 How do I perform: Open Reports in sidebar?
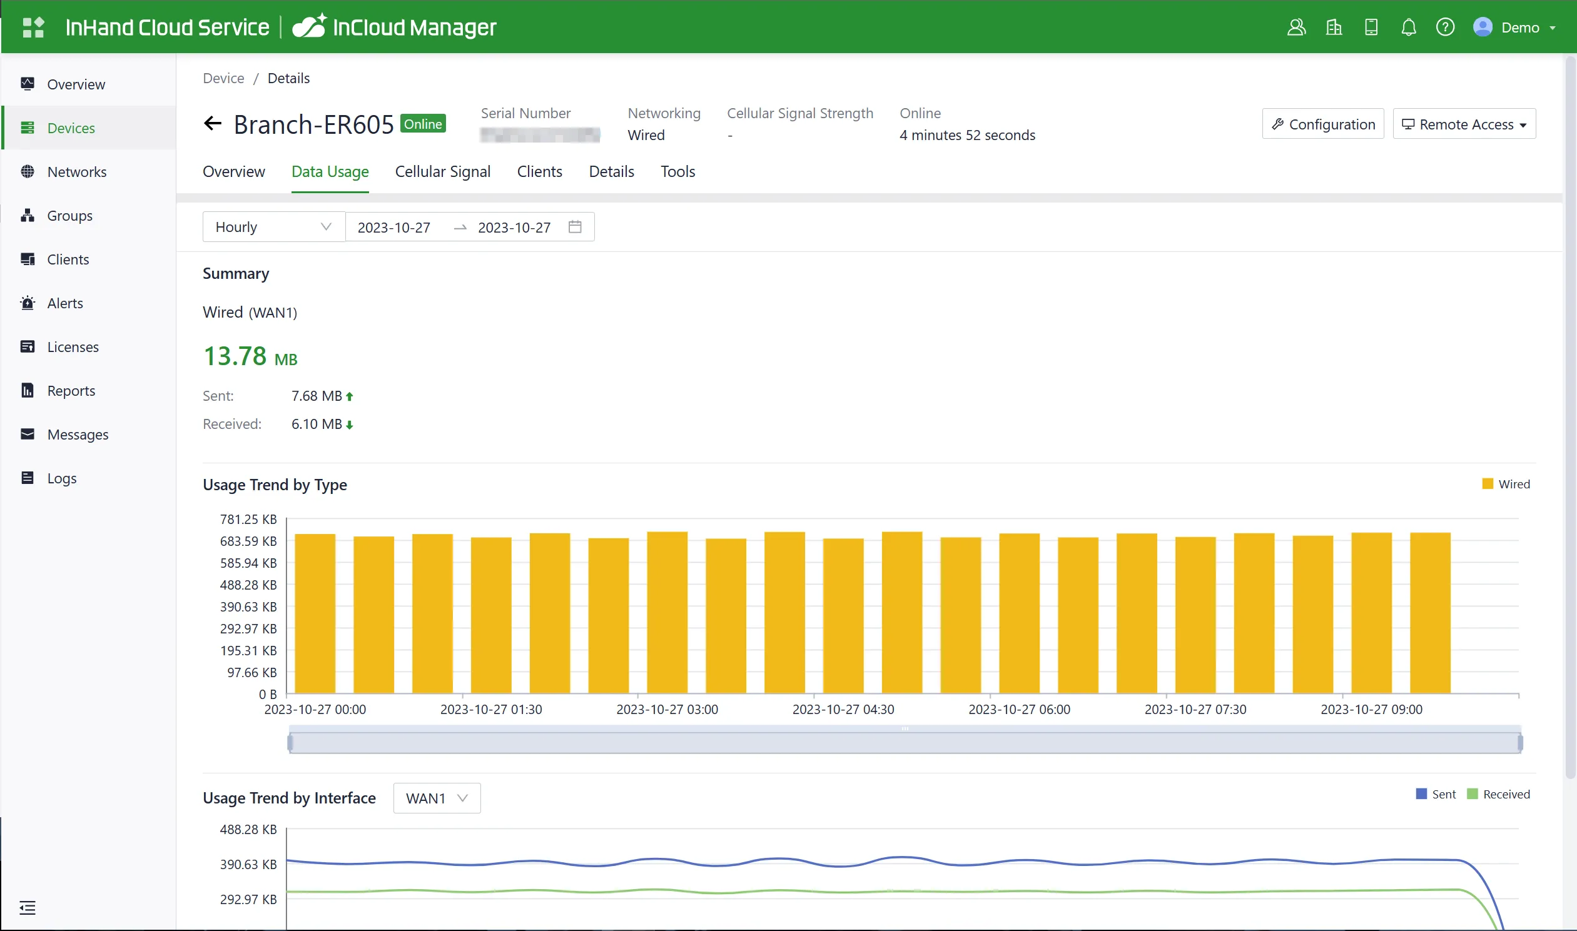(x=88, y=390)
